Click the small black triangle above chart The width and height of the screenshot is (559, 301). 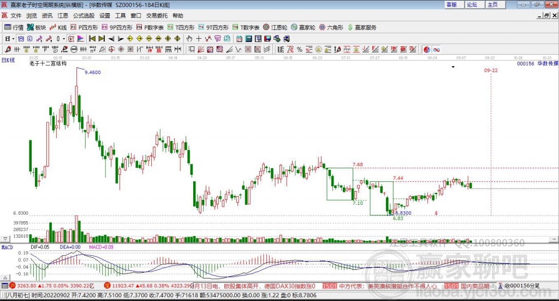453,67
